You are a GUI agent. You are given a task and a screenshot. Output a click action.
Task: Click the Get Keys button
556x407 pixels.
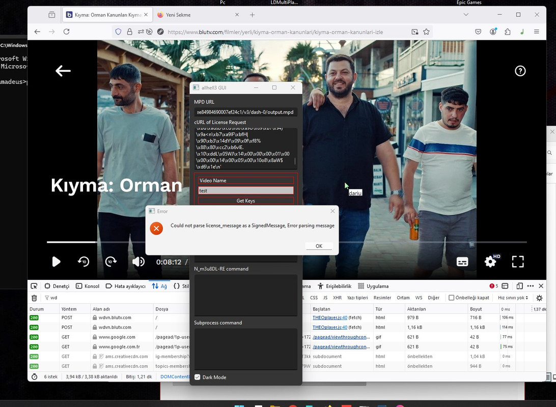(246, 200)
